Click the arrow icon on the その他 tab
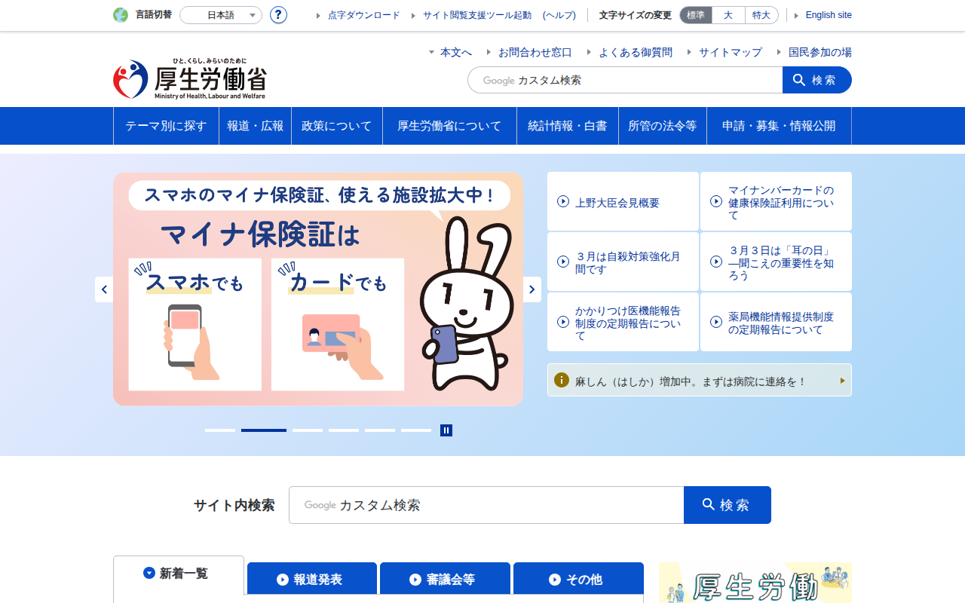965x603 pixels. tap(555, 580)
